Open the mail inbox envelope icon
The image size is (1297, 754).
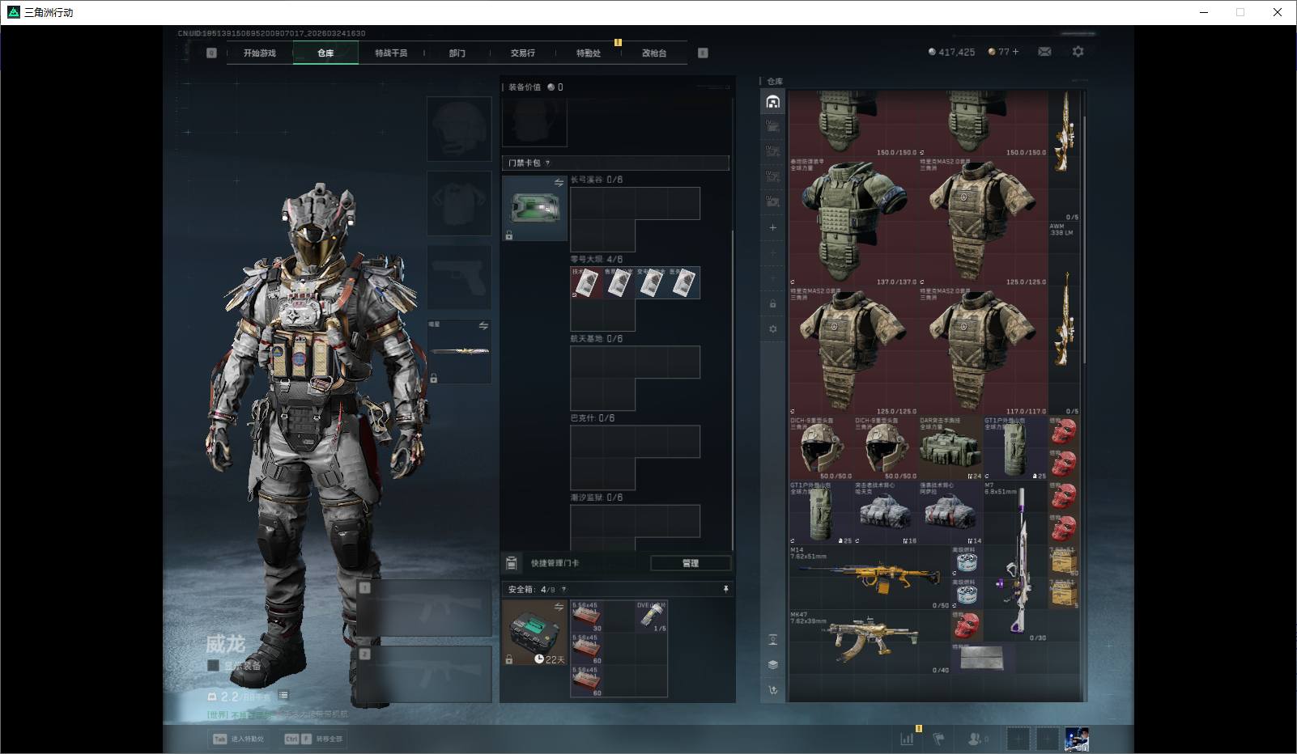coord(1044,52)
